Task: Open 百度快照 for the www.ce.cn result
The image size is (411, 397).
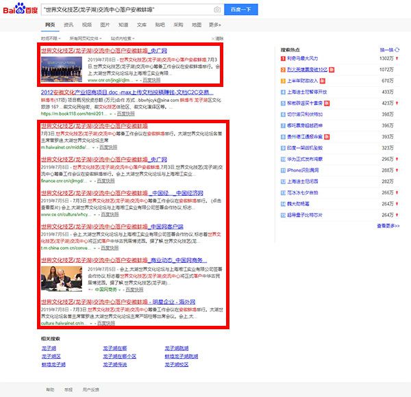Action: coord(110,214)
